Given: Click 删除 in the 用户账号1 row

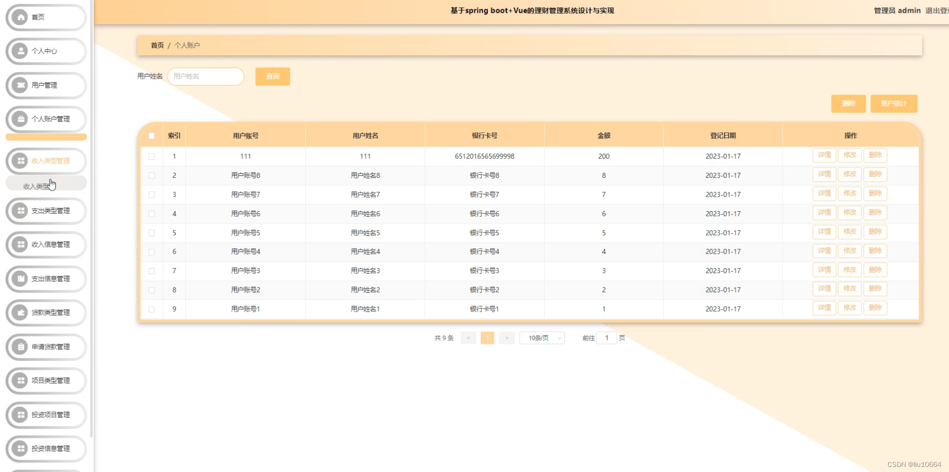Looking at the screenshot, I should click(875, 307).
